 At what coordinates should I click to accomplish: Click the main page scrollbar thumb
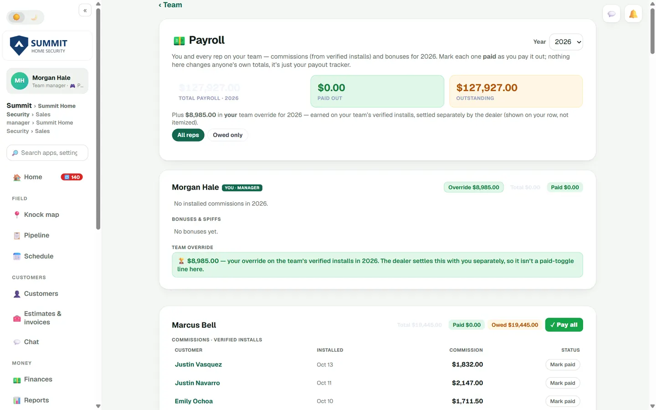pos(652,31)
